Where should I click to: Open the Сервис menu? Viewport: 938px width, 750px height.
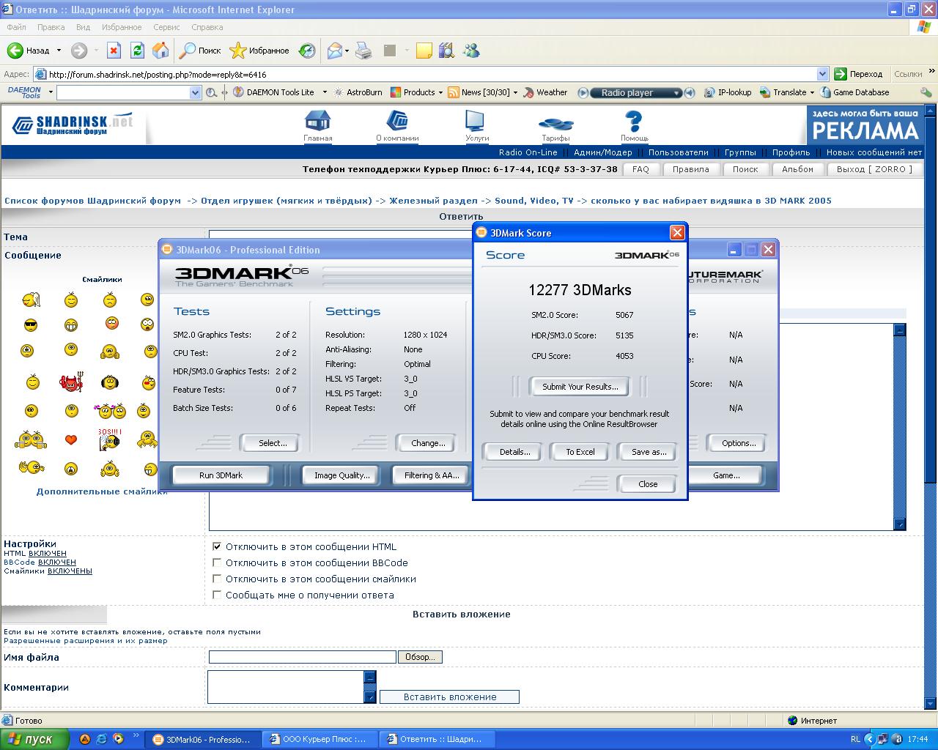click(x=166, y=27)
